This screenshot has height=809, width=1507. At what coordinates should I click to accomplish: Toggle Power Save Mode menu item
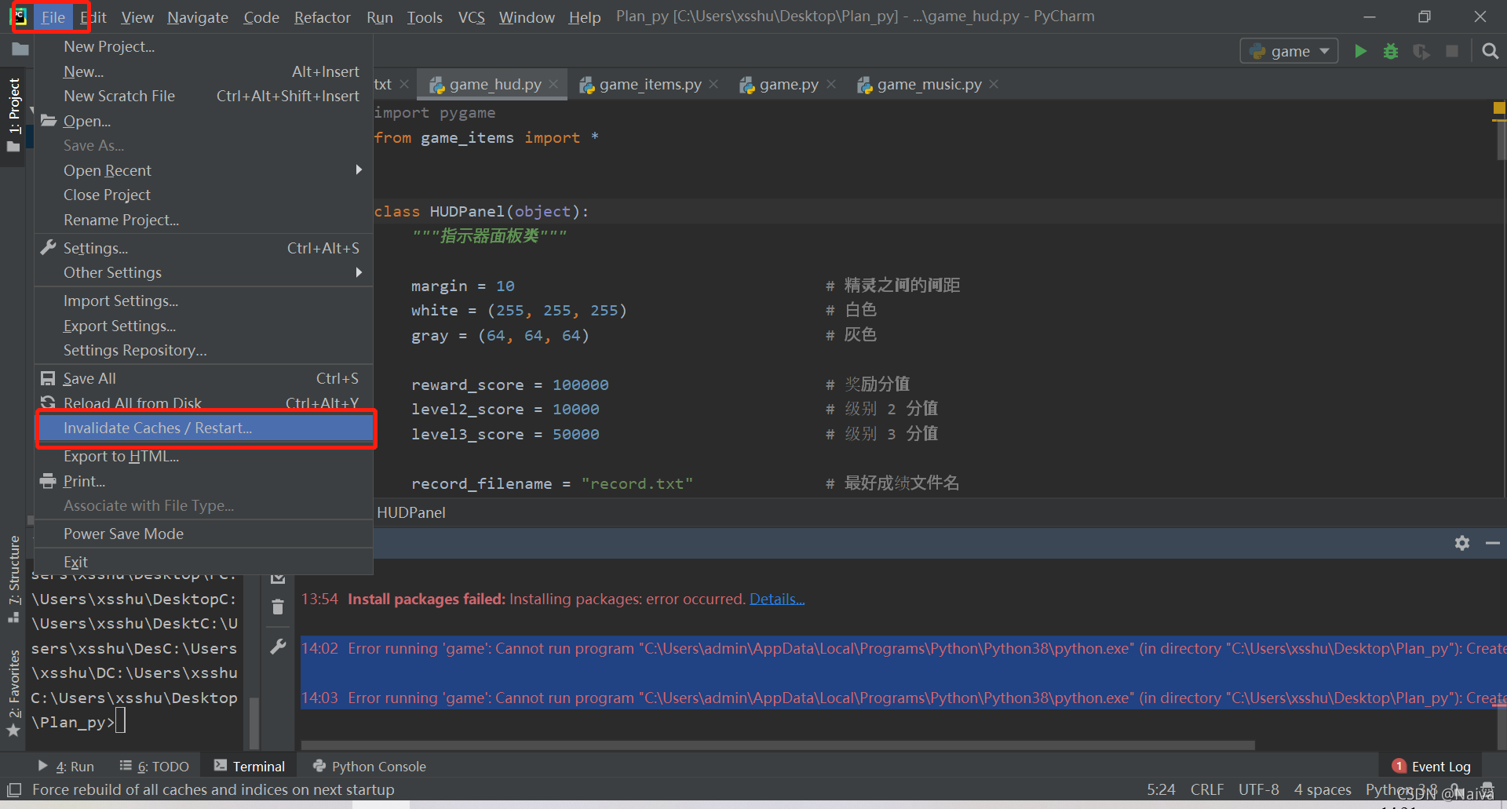204,534
